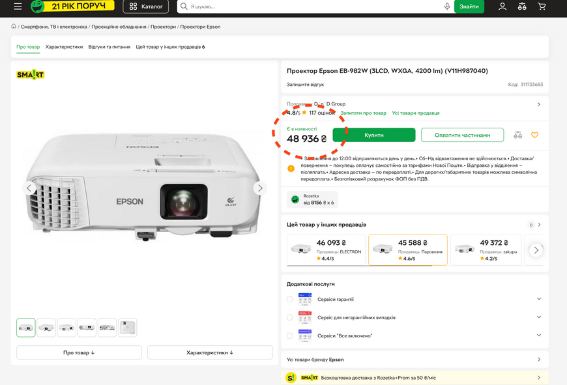Expand 'Сервіси гарантії' dropdown chevron
The height and width of the screenshot is (385, 567).
(x=539, y=299)
